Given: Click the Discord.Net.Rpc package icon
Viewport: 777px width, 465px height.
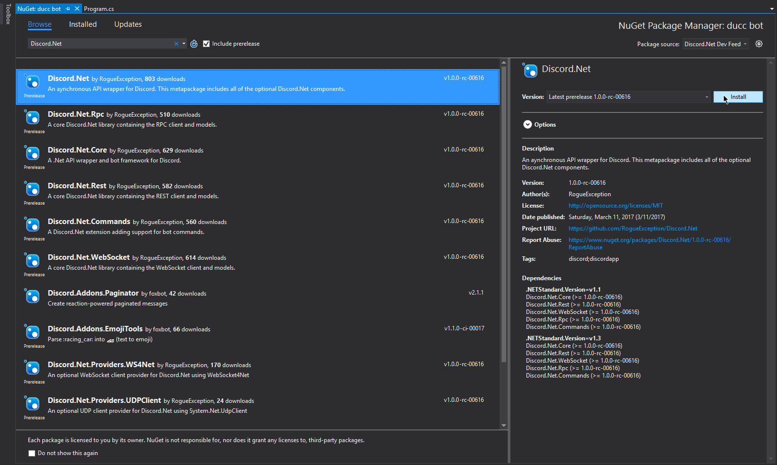Looking at the screenshot, I should (x=32, y=117).
